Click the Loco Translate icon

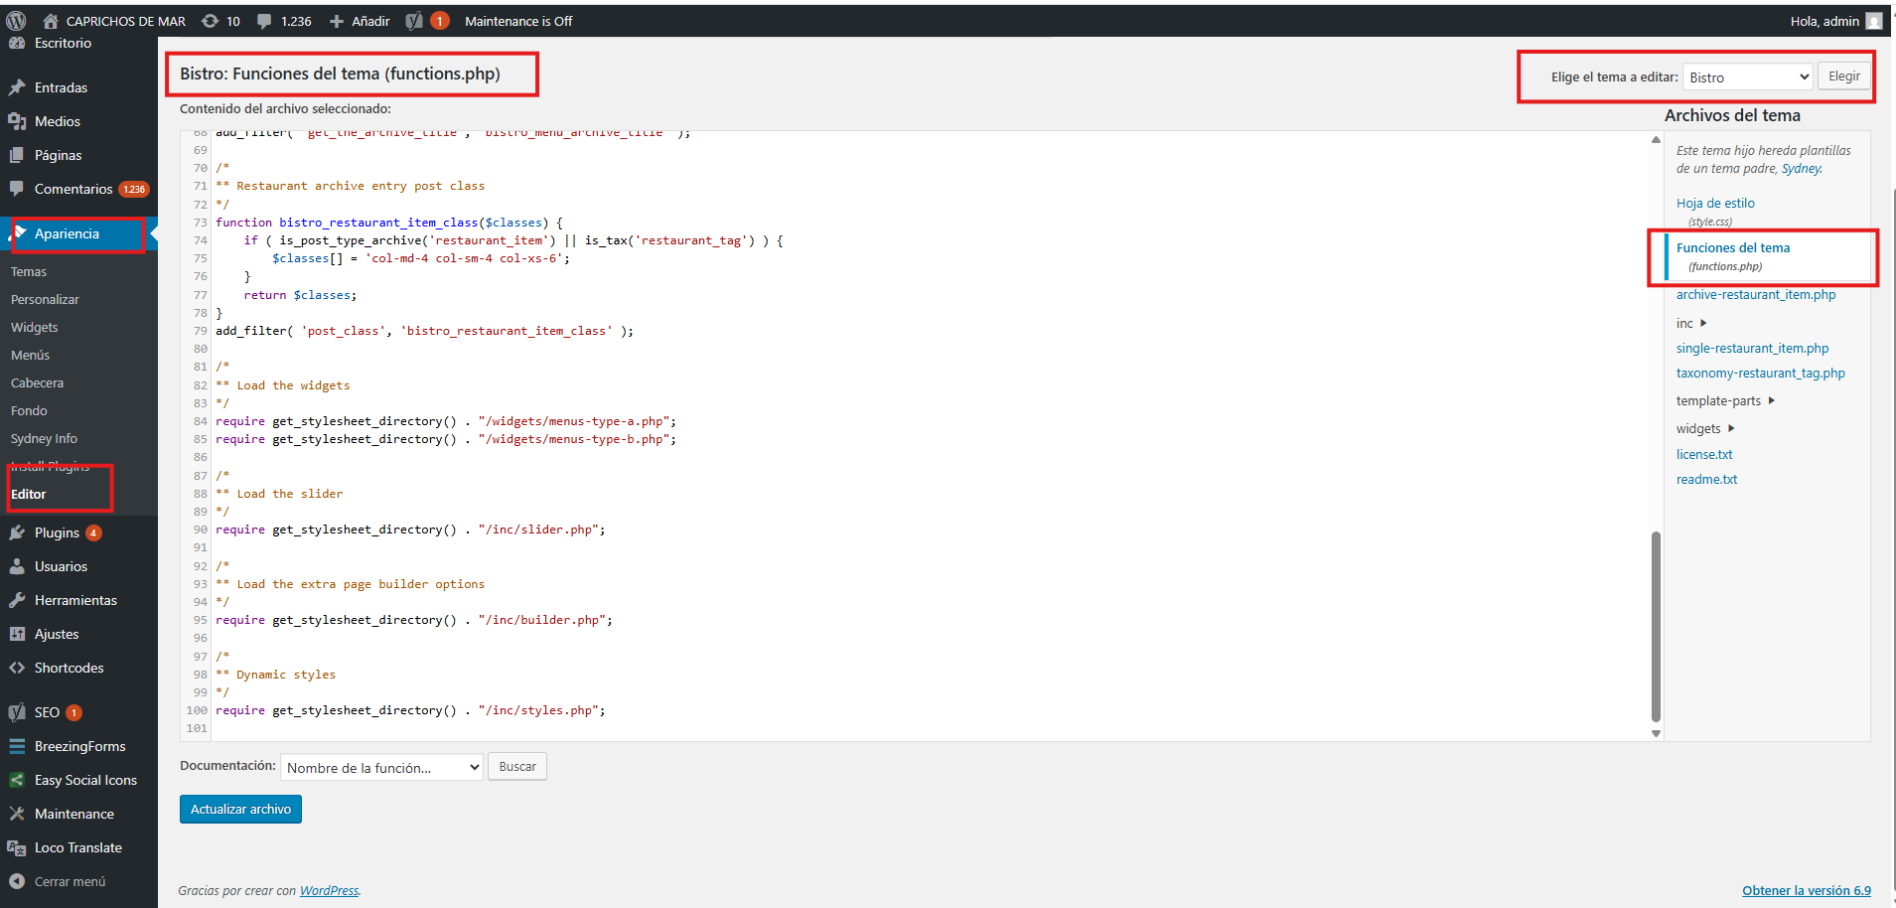[17, 847]
